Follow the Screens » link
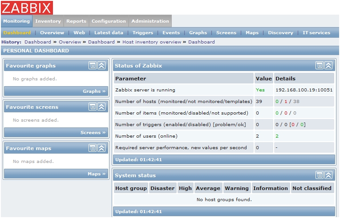Viewport: 340px width, 218px height. click(93, 133)
